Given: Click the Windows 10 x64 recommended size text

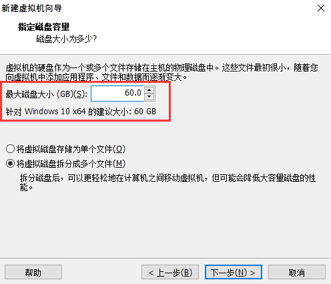Looking at the screenshot, I should pos(81,112).
